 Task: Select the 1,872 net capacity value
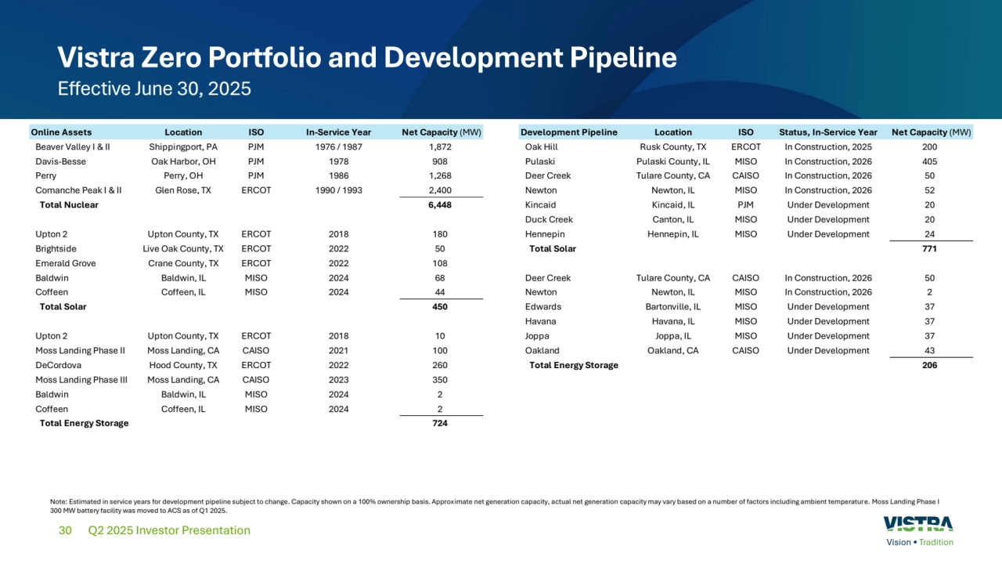click(441, 147)
